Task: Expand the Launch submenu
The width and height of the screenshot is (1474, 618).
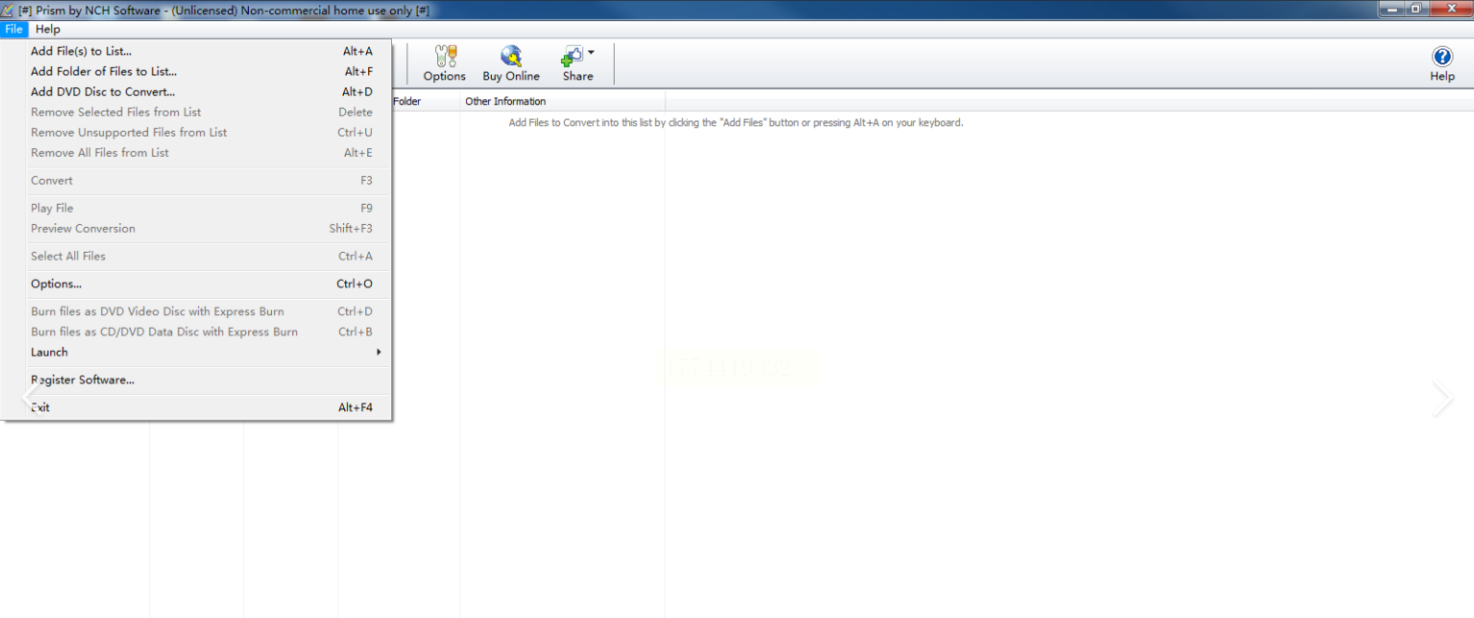Action: 197,353
